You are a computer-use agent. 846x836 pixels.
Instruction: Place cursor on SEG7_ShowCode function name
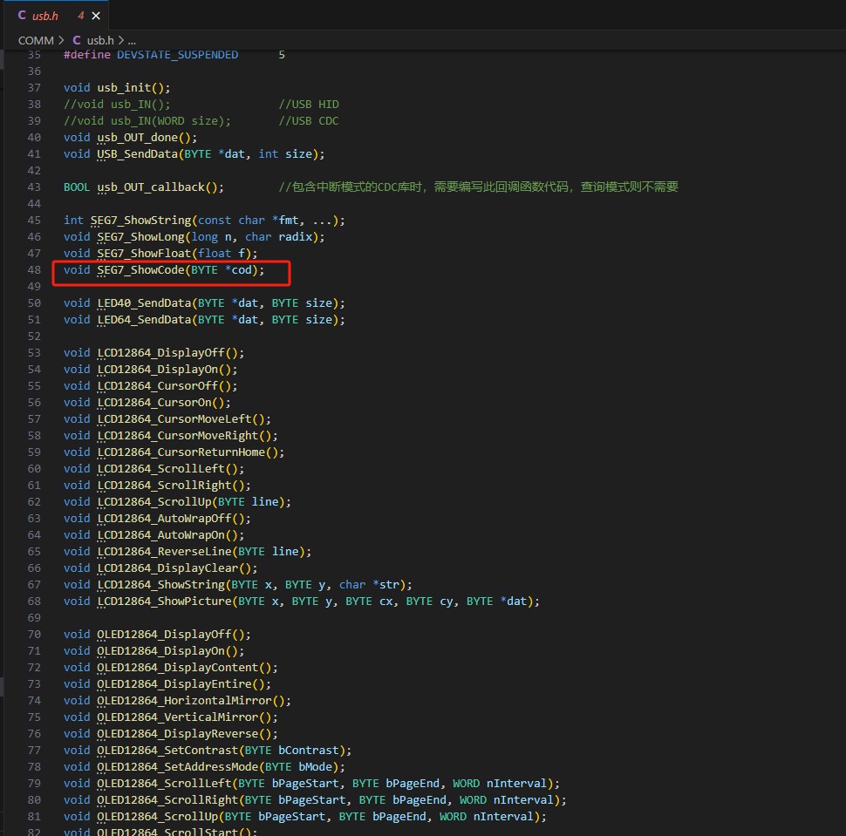(x=140, y=270)
